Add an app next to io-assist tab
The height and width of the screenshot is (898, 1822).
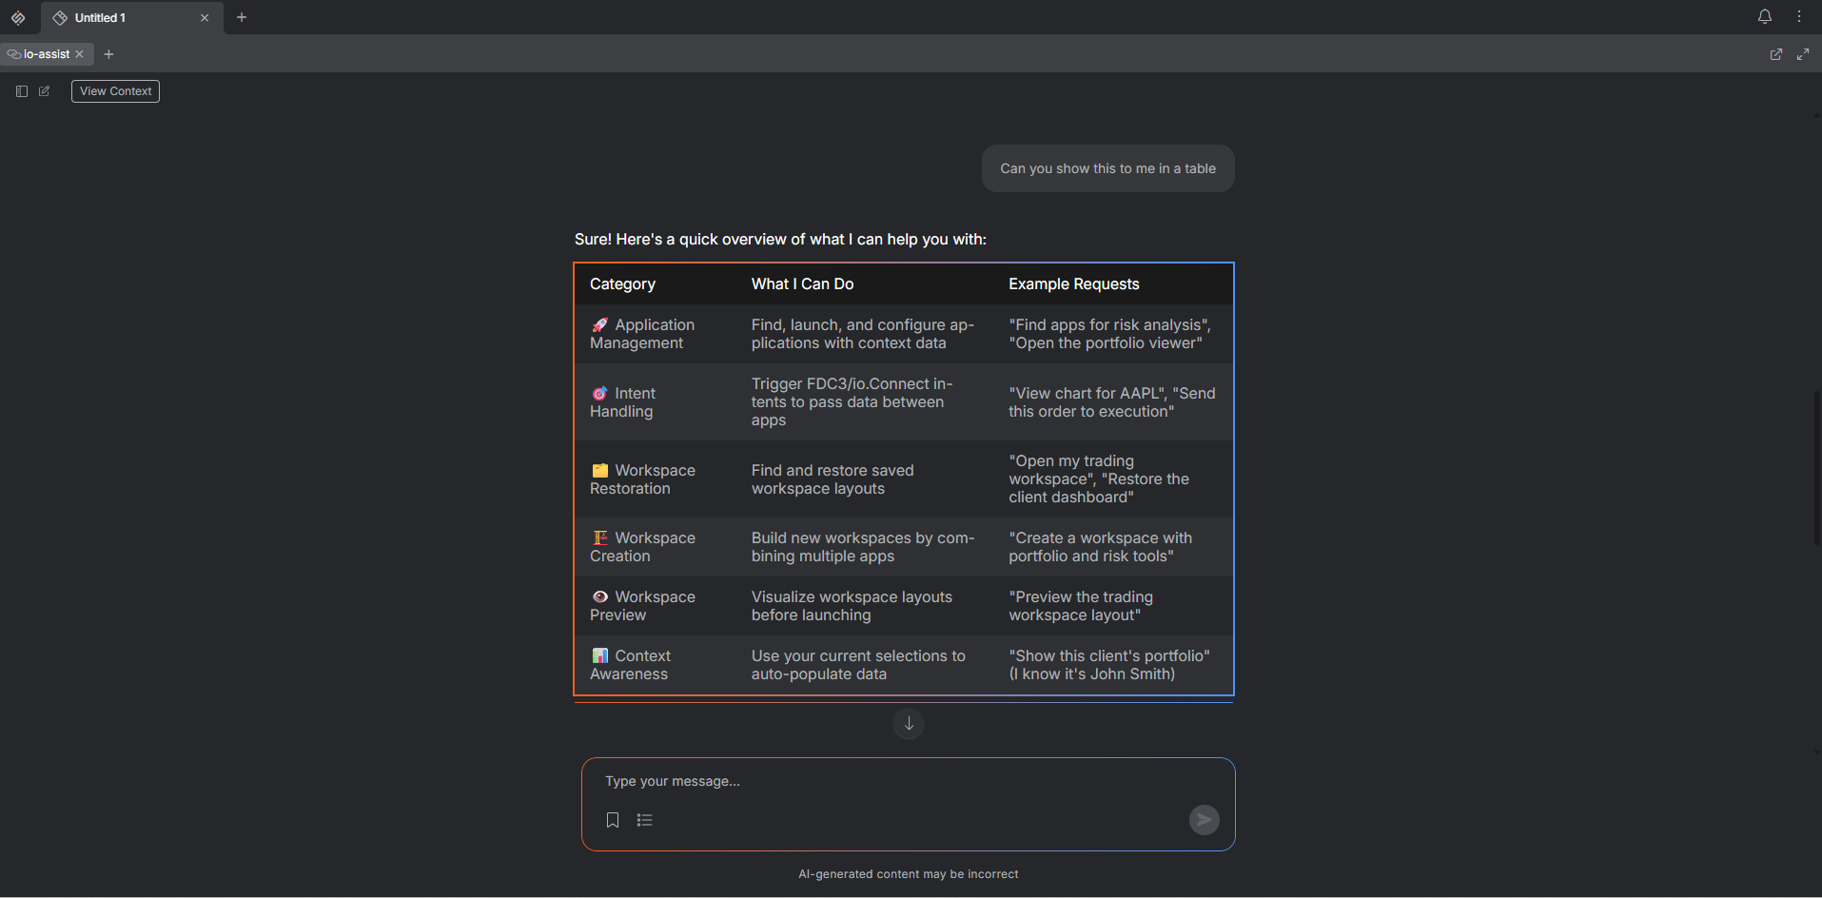tap(108, 54)
